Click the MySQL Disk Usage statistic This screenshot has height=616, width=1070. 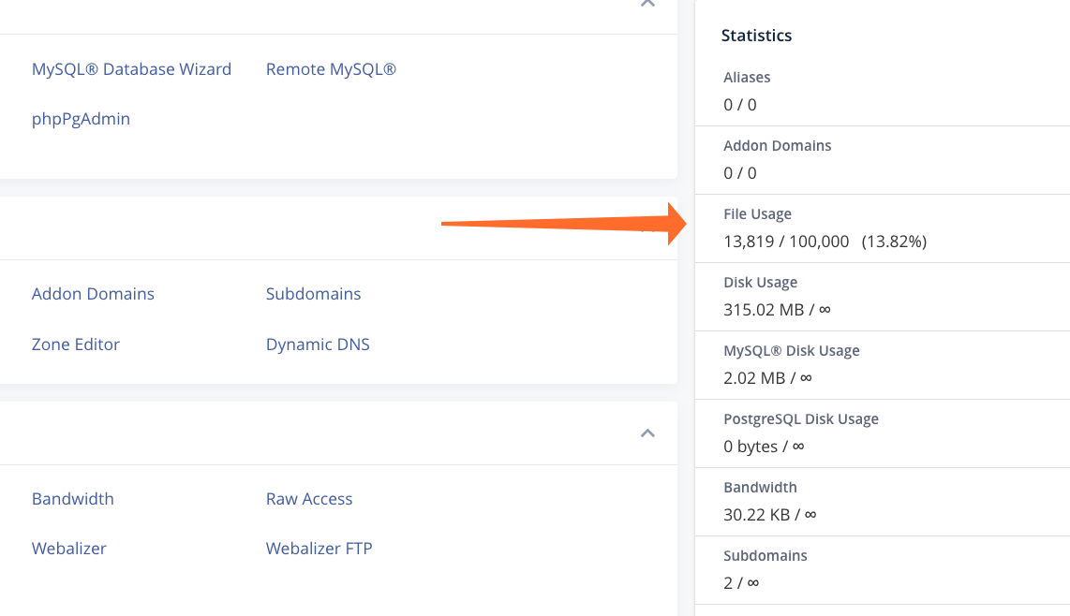(791, 351)
